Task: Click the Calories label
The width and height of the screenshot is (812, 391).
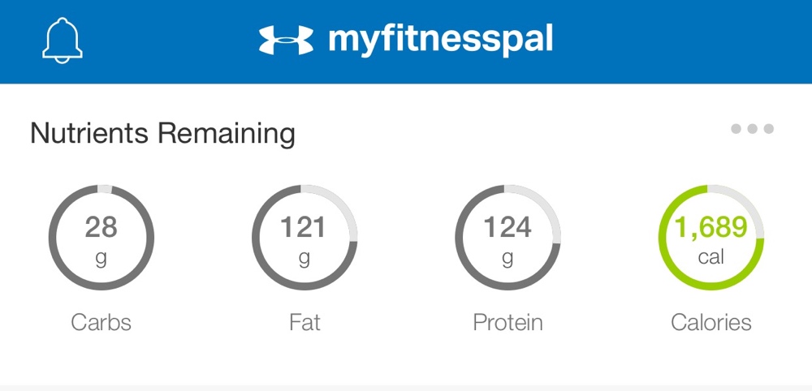Action: (x=711, y=322)
